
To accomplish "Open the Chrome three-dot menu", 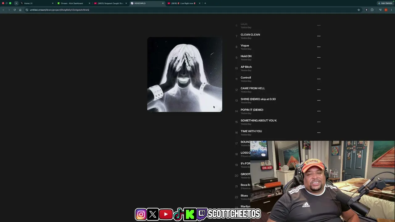I will [391, 10].
